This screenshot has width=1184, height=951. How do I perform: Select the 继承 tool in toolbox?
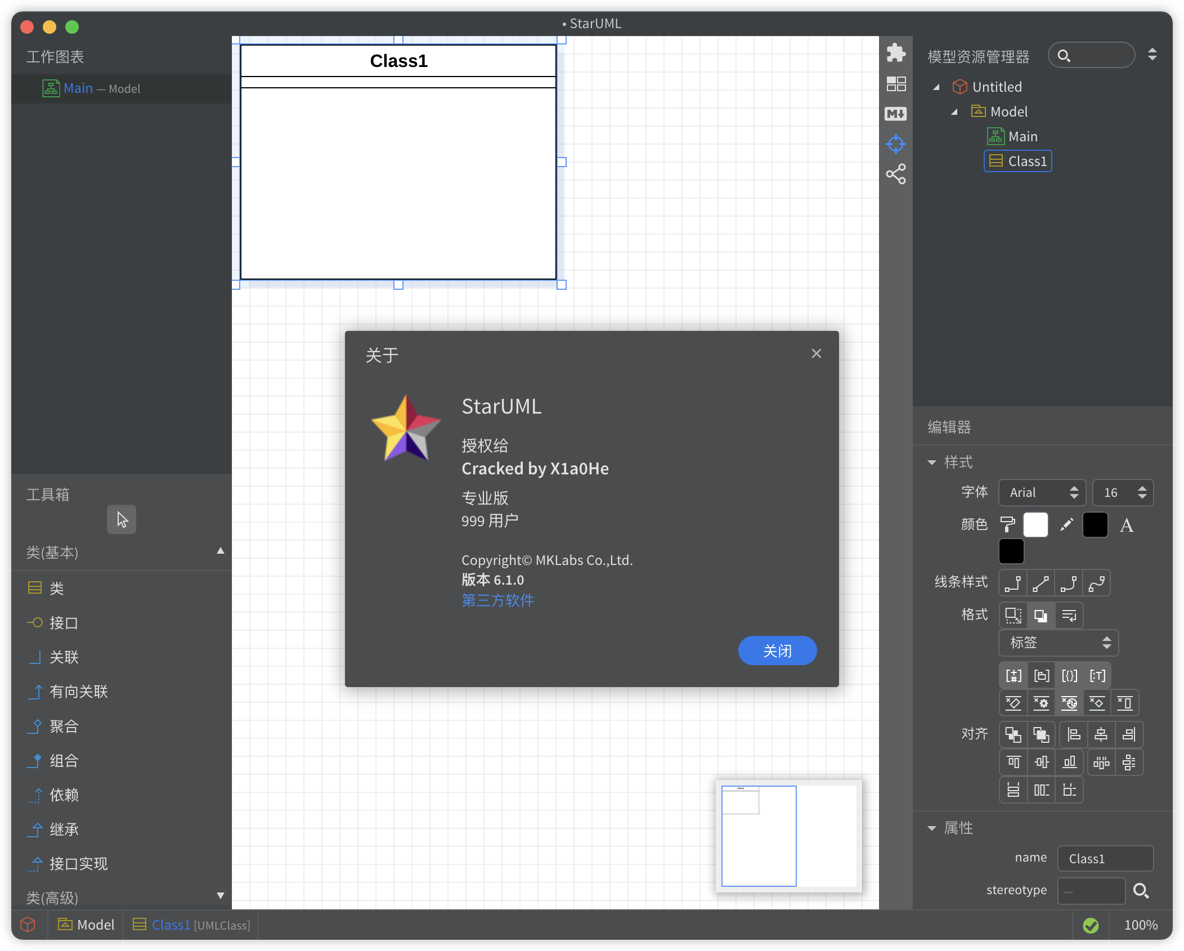click(63, 829)
